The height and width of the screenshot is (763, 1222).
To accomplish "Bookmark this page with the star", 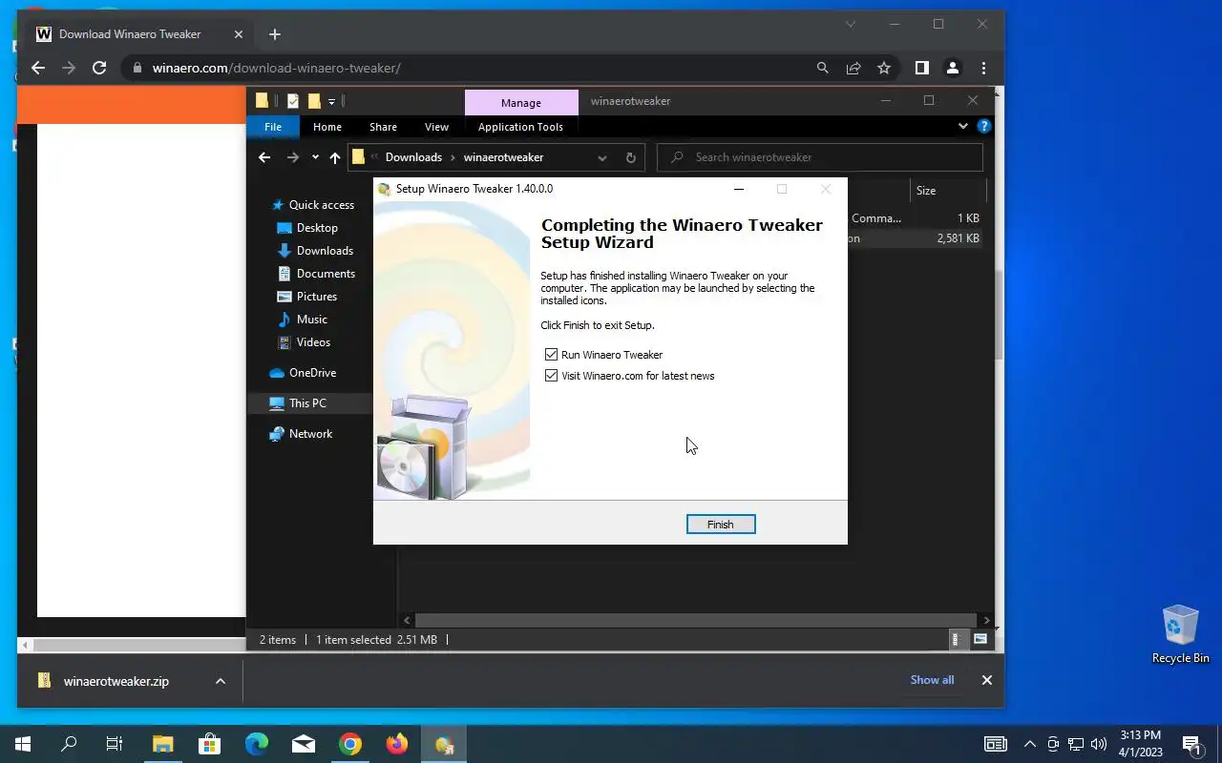I will coord(884,68).
